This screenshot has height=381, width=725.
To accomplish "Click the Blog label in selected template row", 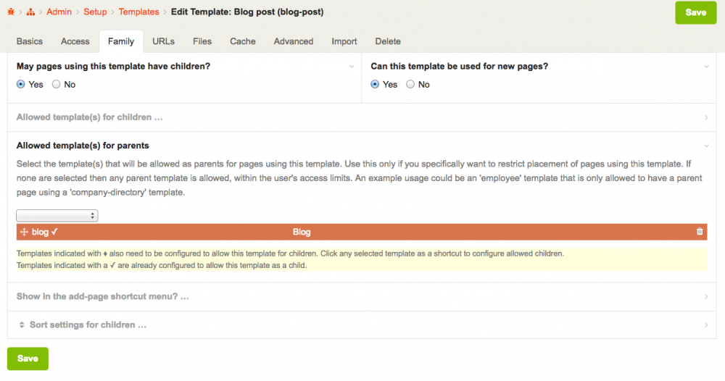I will coord(302,232).
